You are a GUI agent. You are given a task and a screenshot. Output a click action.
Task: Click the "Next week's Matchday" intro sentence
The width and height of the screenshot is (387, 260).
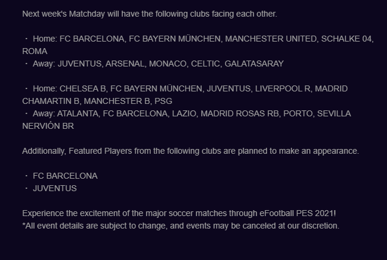point(149,14)
